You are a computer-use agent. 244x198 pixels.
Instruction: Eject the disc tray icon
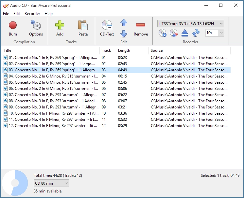(x=185, y=33)
